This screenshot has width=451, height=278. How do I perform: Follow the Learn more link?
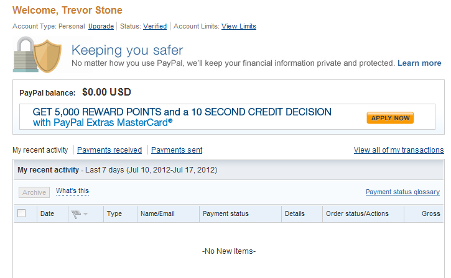(419, 63)
